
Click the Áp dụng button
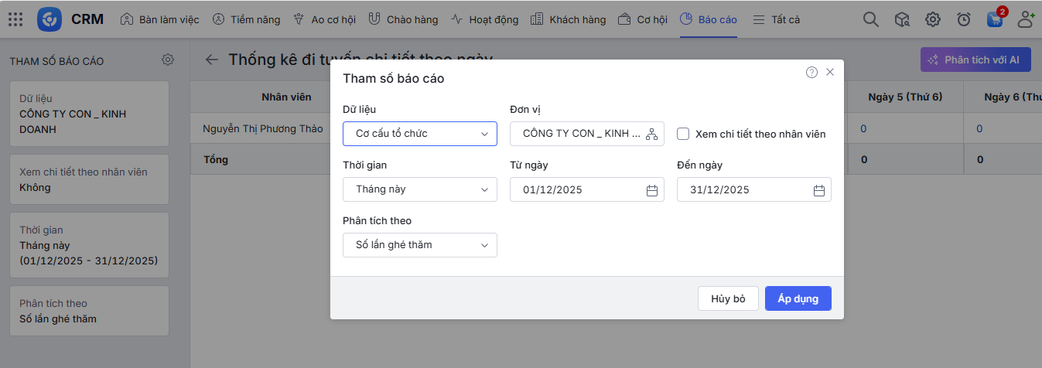click(798, 298)
